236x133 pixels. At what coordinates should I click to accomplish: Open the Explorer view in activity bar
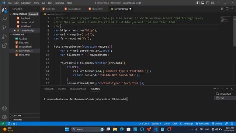click(x=4, y=10)
